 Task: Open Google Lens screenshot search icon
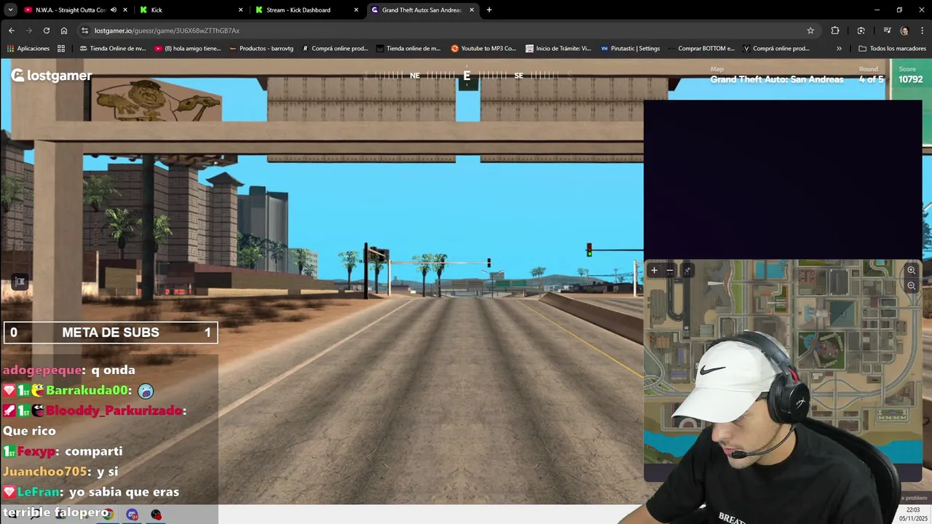point(861,31)
